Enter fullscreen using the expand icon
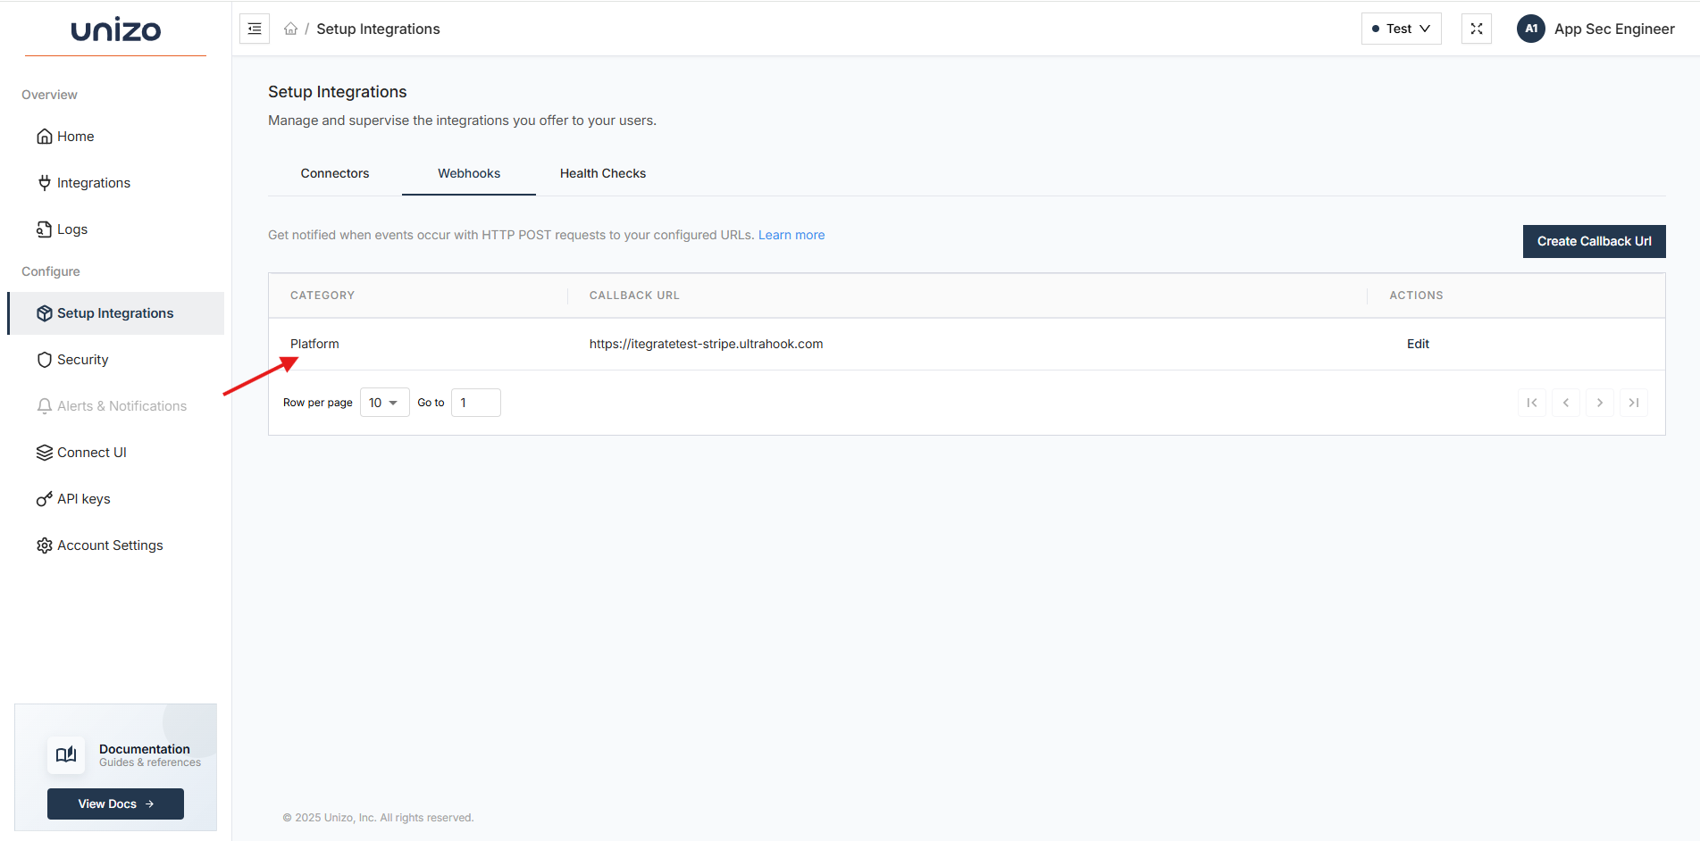The height and width of the screenshot is (841, 1700). coord(1476,28)
